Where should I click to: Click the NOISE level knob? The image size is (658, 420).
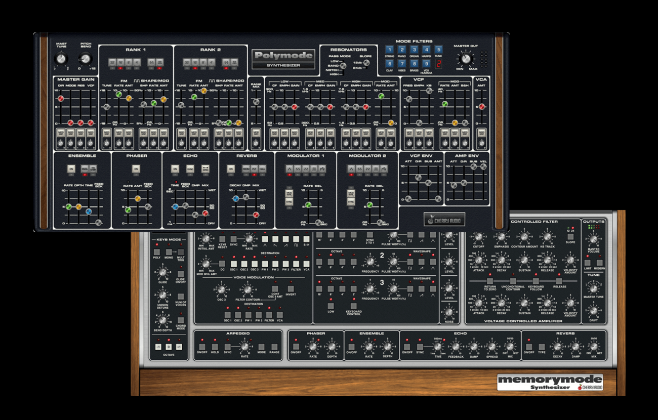[x=449, y=312]
